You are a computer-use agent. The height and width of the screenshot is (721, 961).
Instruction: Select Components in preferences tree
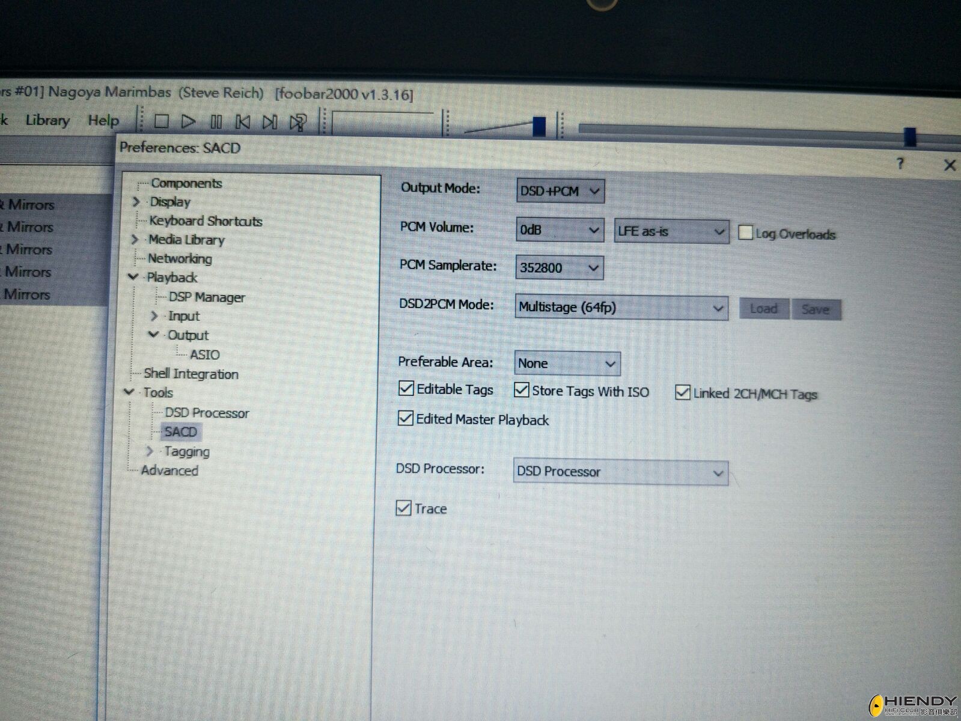[186, 183]
